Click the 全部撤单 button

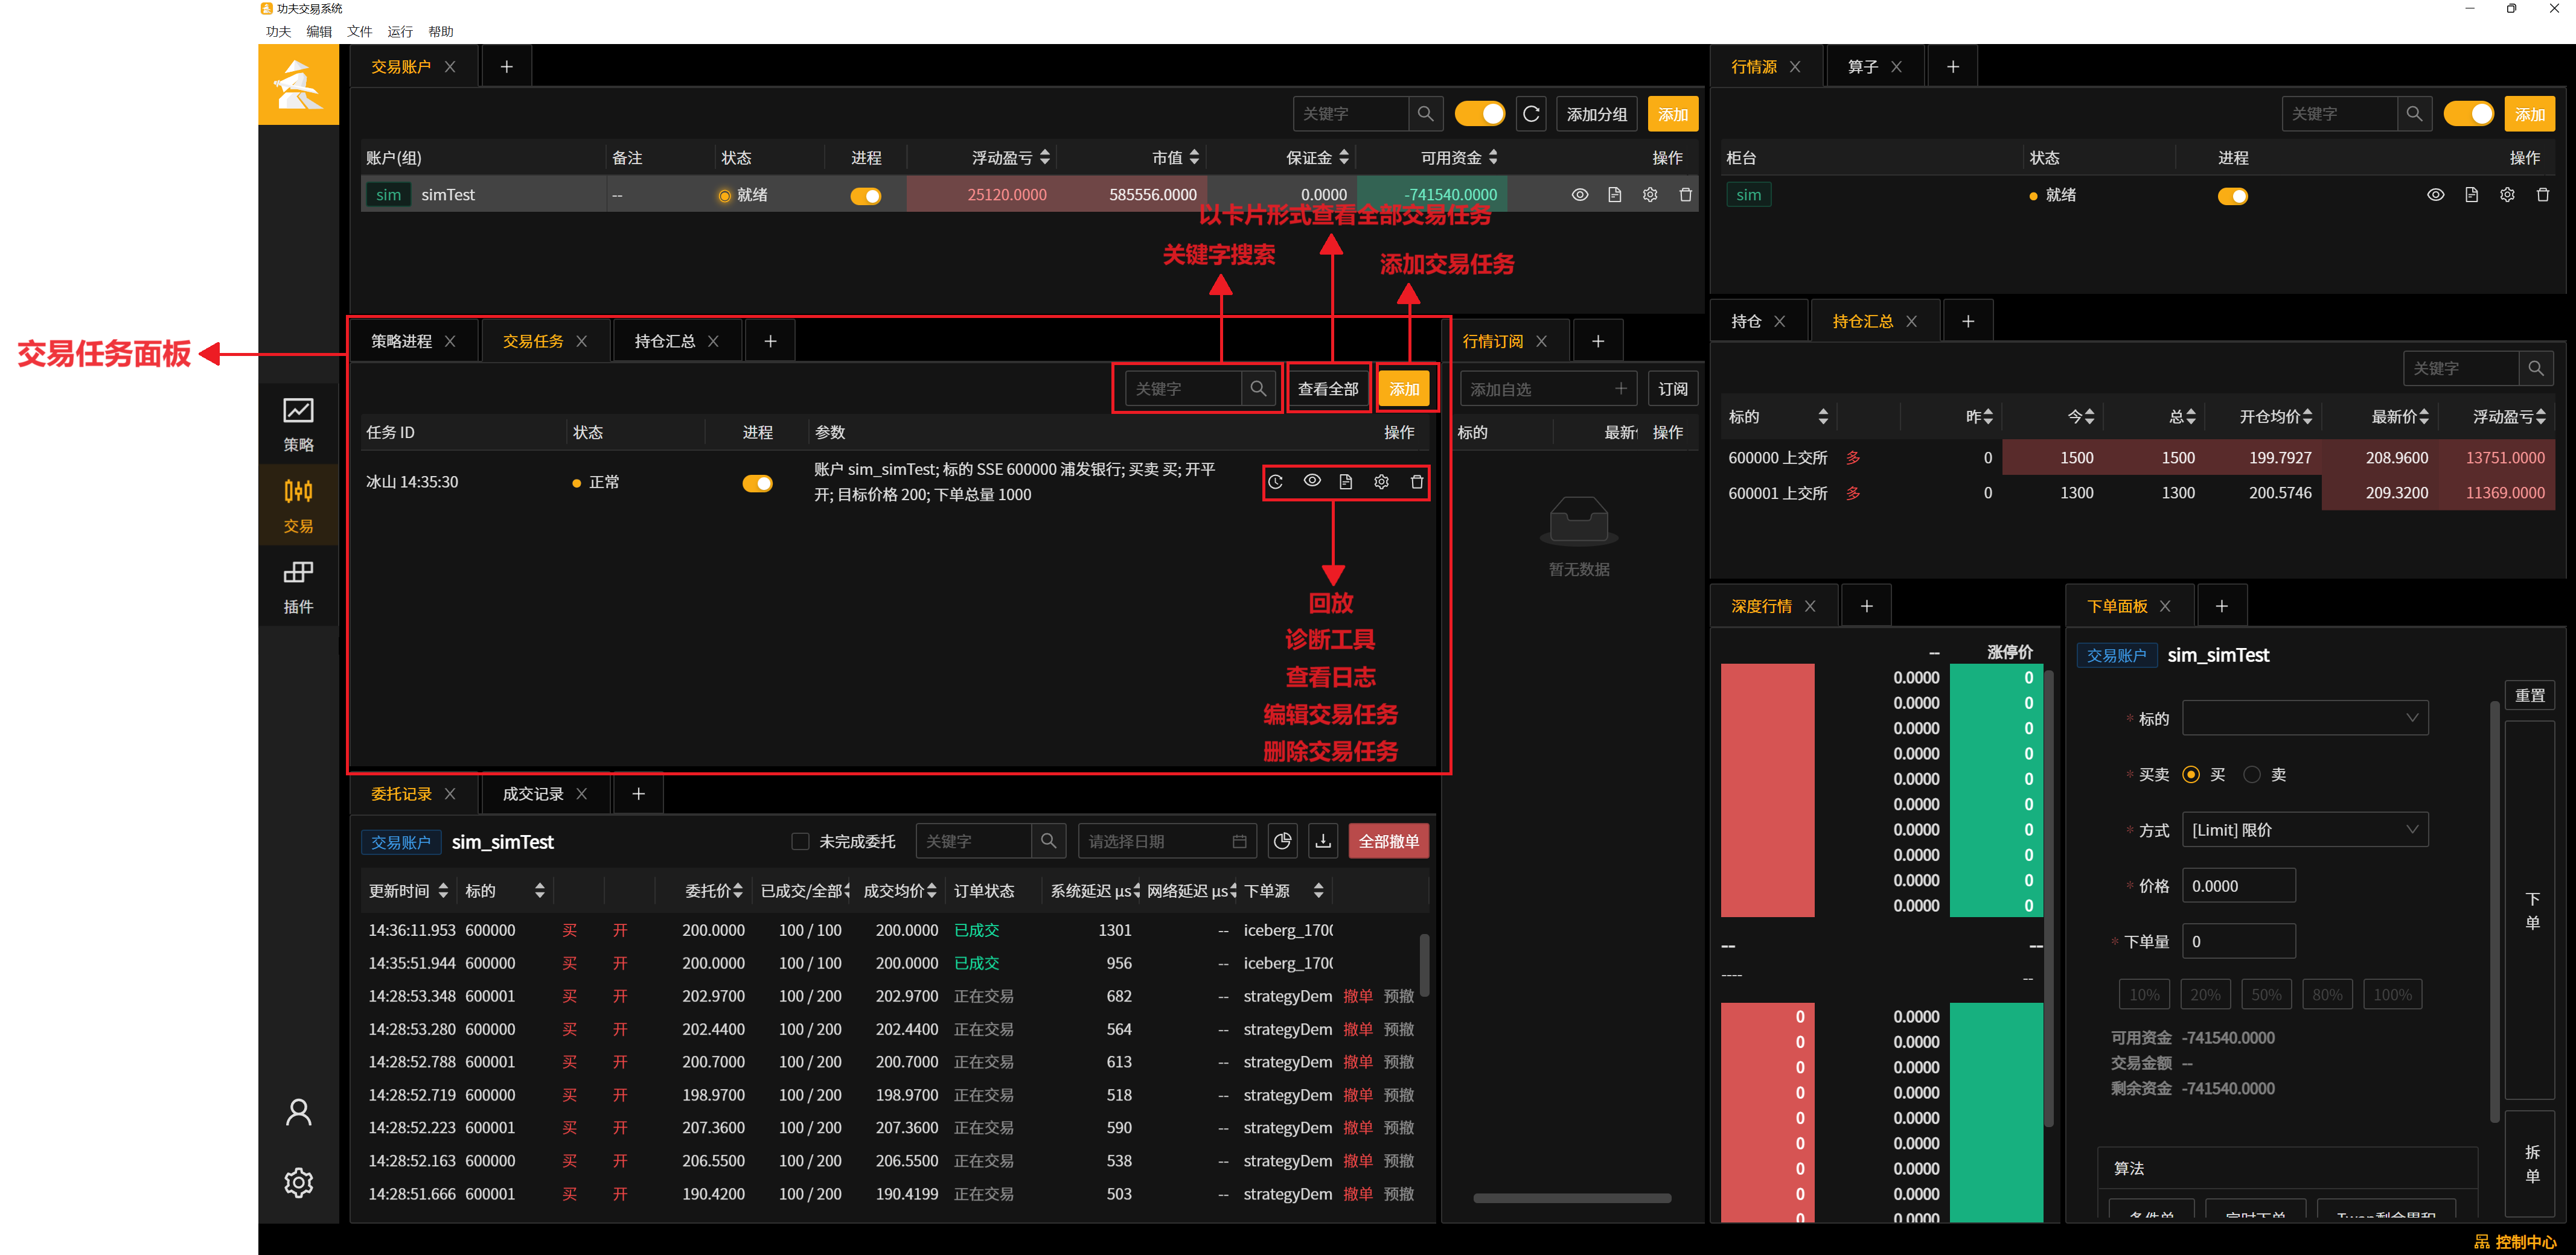tap(1388, 841)
